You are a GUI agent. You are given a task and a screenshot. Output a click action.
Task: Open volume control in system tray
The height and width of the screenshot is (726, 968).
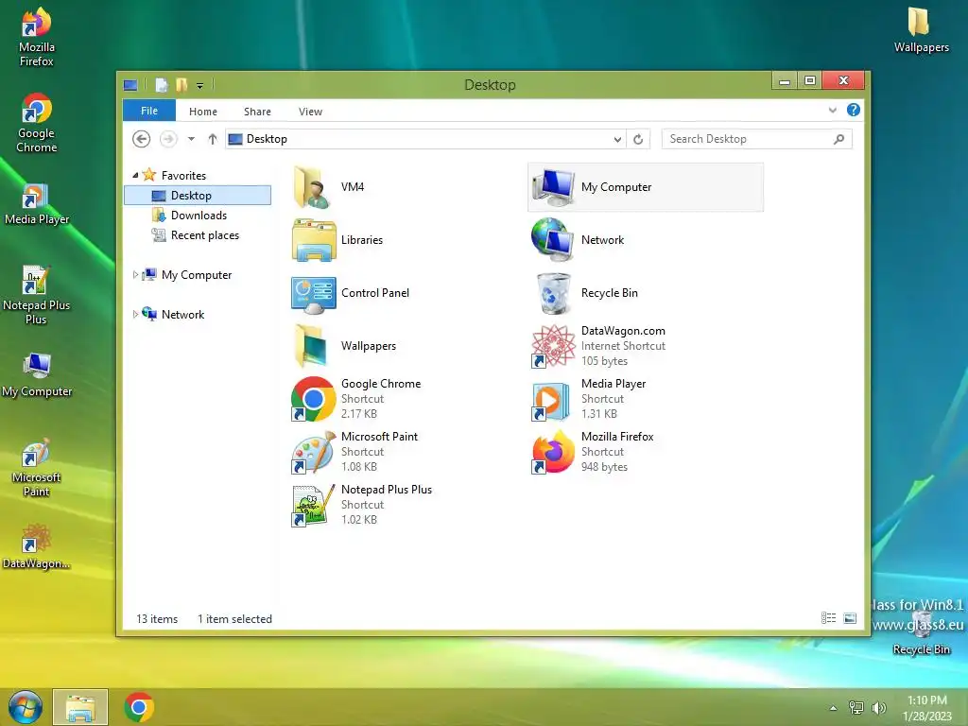[879, 708]
